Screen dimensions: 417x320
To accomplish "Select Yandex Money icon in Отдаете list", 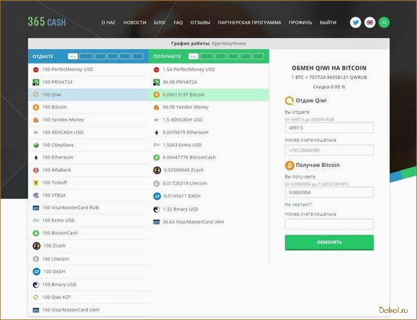I will click(x=36, y=120).
